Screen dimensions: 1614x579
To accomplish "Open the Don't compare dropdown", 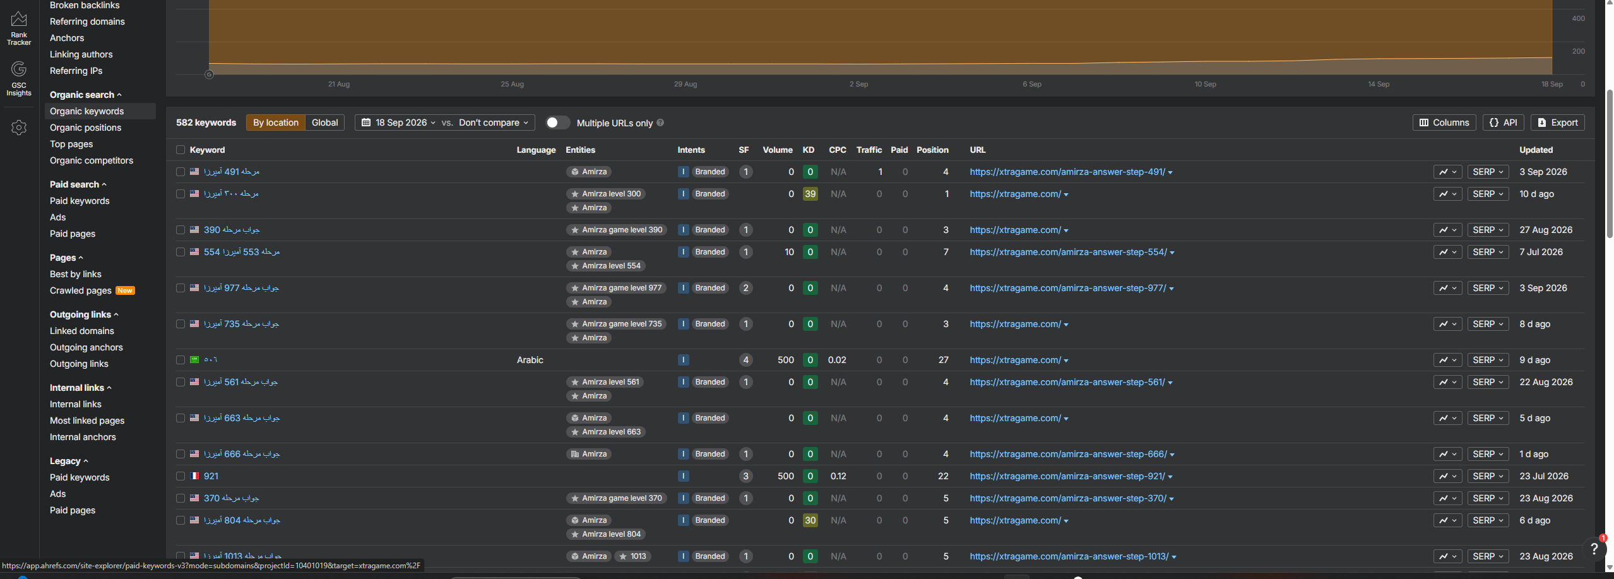I will coord(494,122).
